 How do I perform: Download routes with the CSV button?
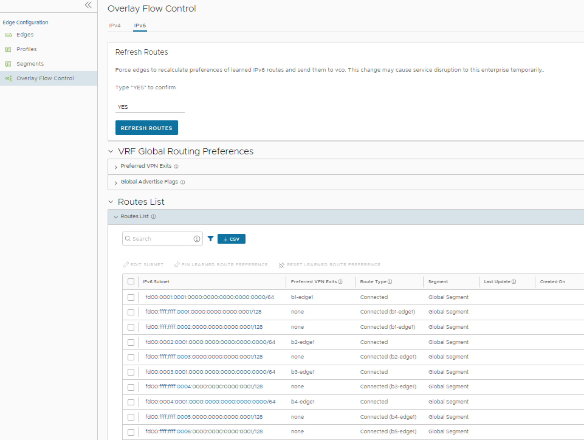[232, 239]
